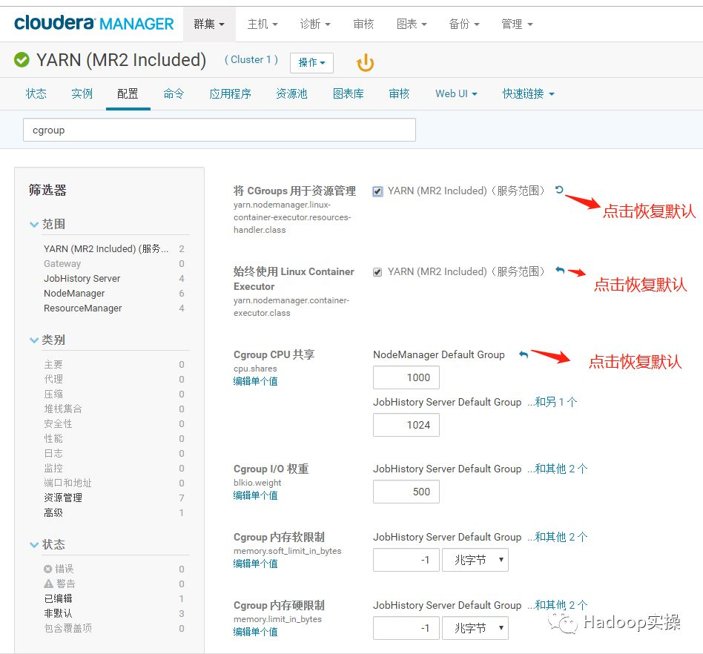Open the 备份 dropdown menu
The image size is (703, 654).
click(x=464, y=24)
